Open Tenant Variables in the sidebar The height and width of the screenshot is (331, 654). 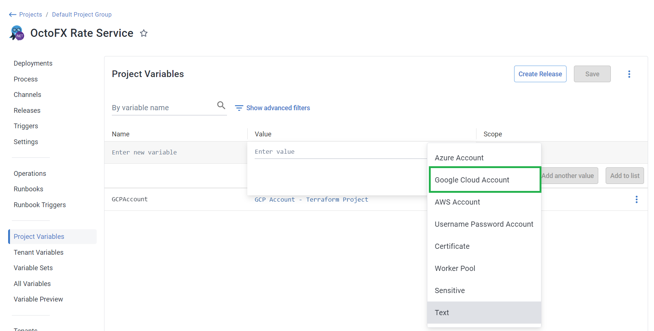38,252
